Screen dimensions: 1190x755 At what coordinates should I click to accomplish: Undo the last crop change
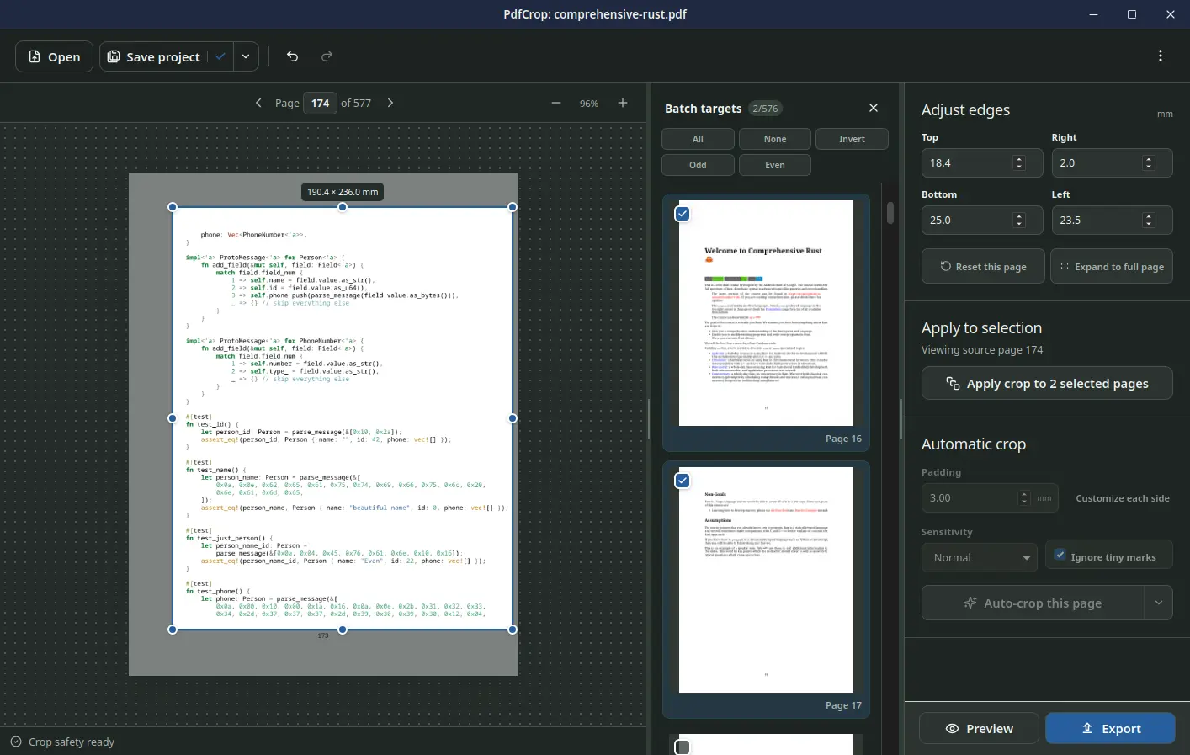pyautogui.click(x=292, y=56)
